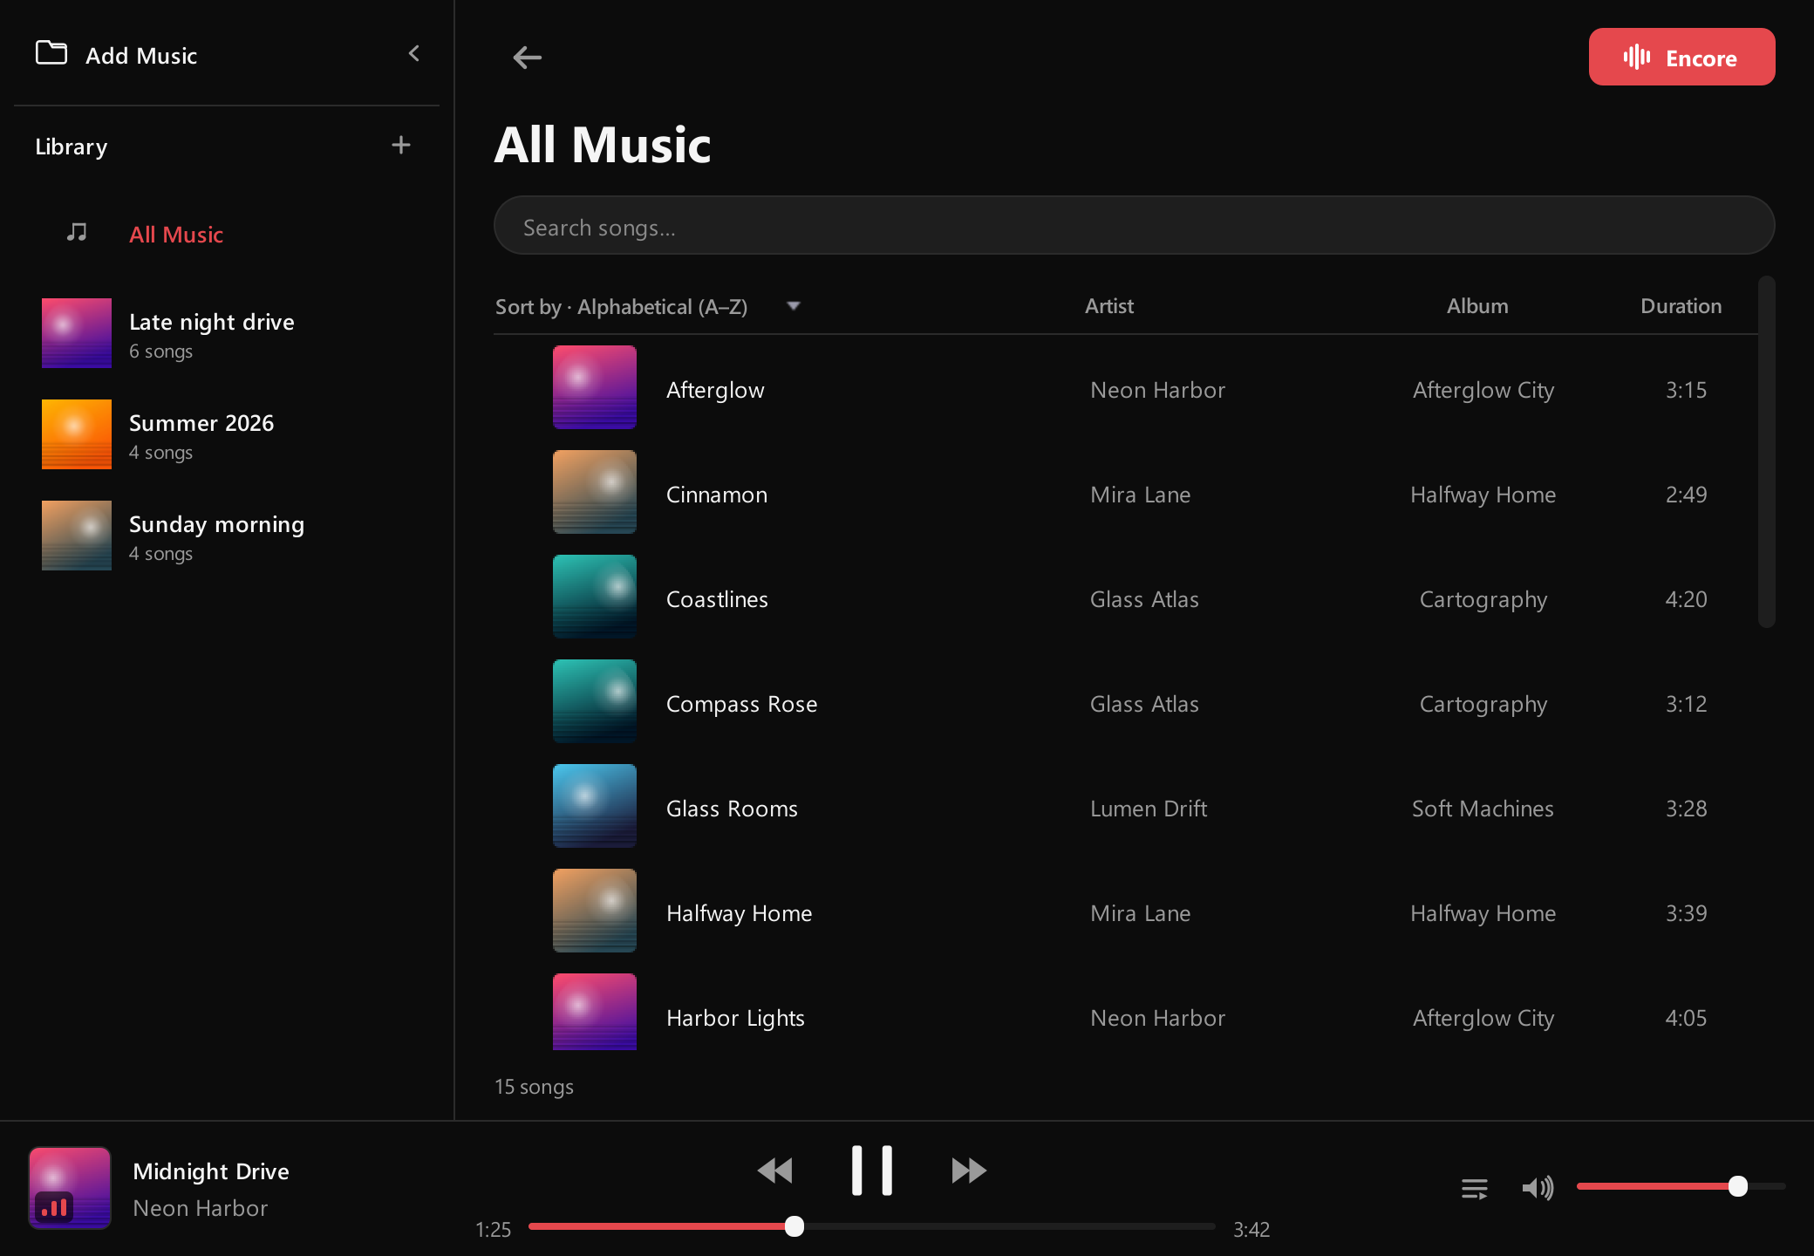Click Neon Harbor in the now playing bar
The image size is (1814, 1256).
[x=200, y=1208]
